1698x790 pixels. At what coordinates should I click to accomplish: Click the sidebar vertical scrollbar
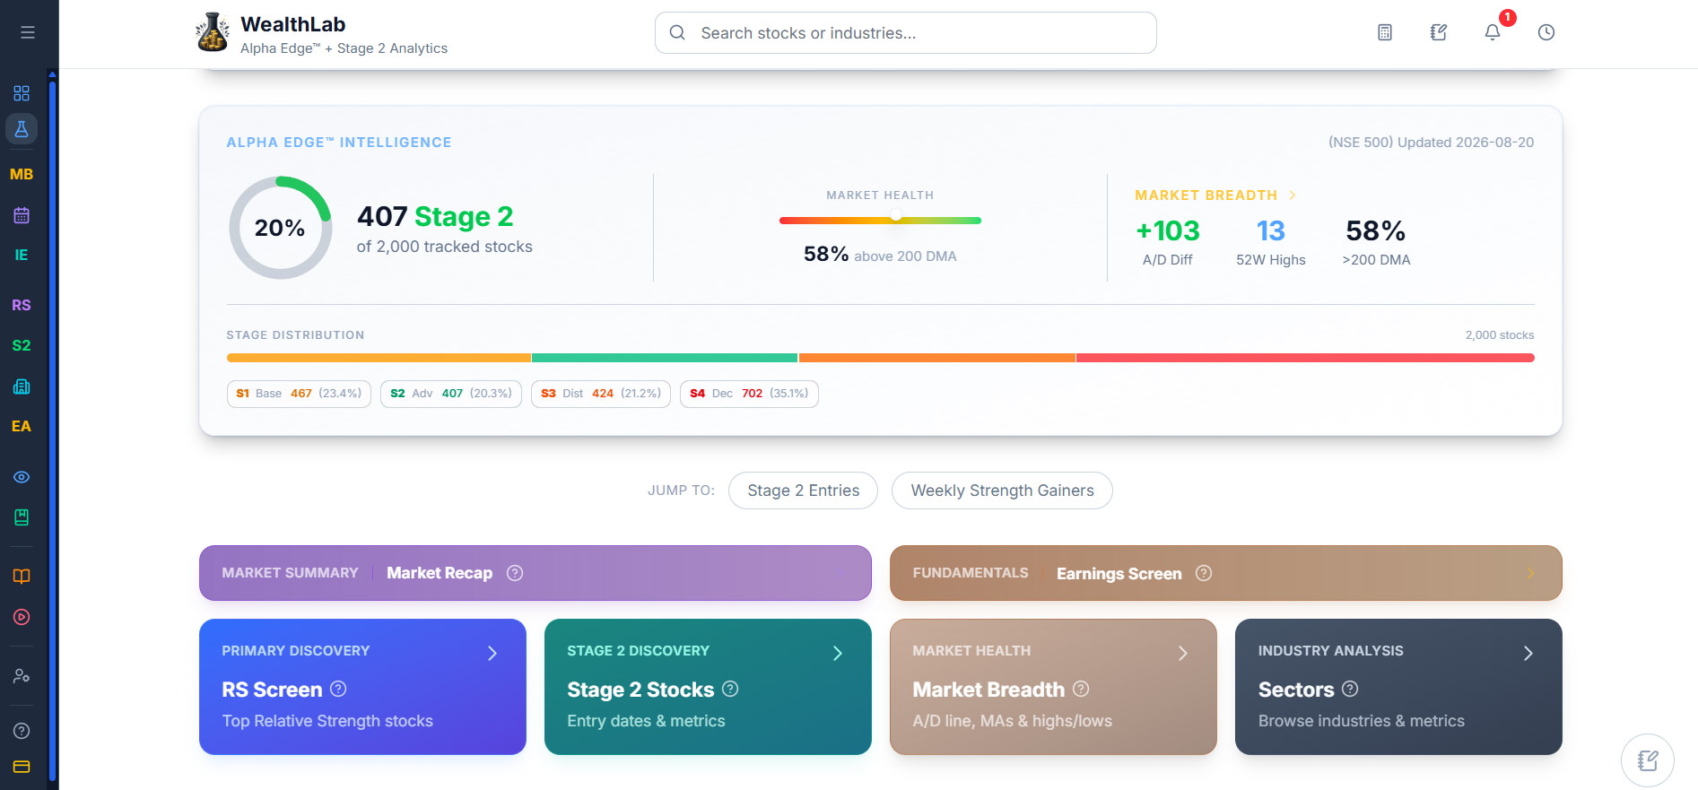click(x=52, y=430)
